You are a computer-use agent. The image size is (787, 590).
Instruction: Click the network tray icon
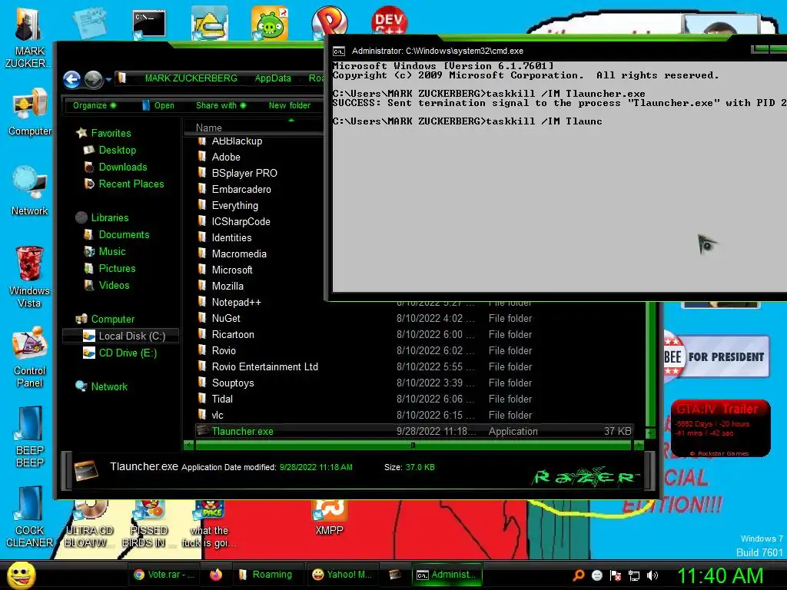point(634,575)
